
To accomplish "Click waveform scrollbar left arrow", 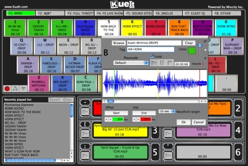I will coord(201,101).
